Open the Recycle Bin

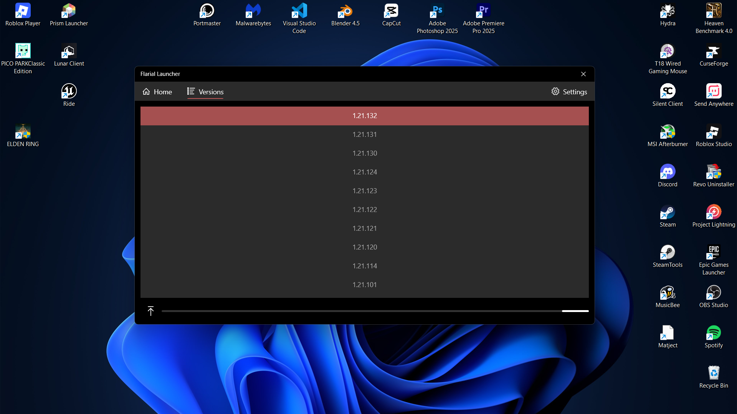pyautogui.click(x=714, y=373)
